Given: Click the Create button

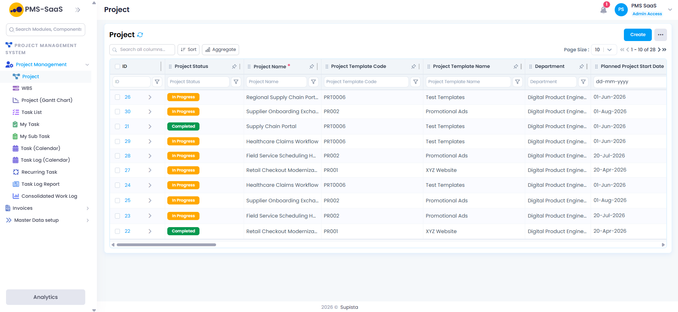Looking at the screenshot, I should 638,35.
